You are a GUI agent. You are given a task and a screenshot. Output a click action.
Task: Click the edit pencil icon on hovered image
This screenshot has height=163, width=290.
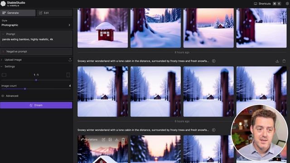(104, 139)
